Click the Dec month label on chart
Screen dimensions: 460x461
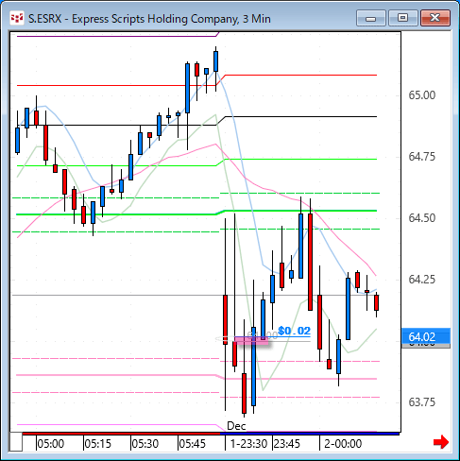pos(236,426)
